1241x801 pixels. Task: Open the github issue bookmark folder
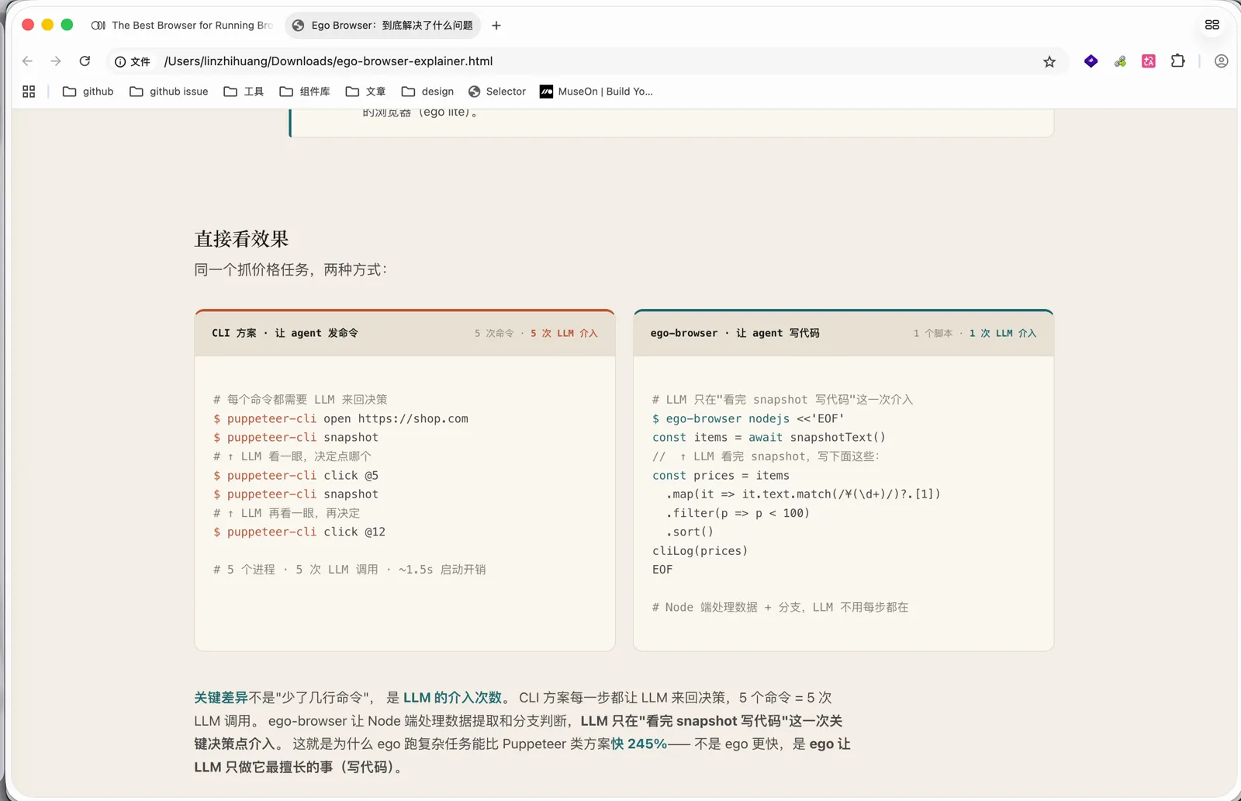tap(168, 92)
